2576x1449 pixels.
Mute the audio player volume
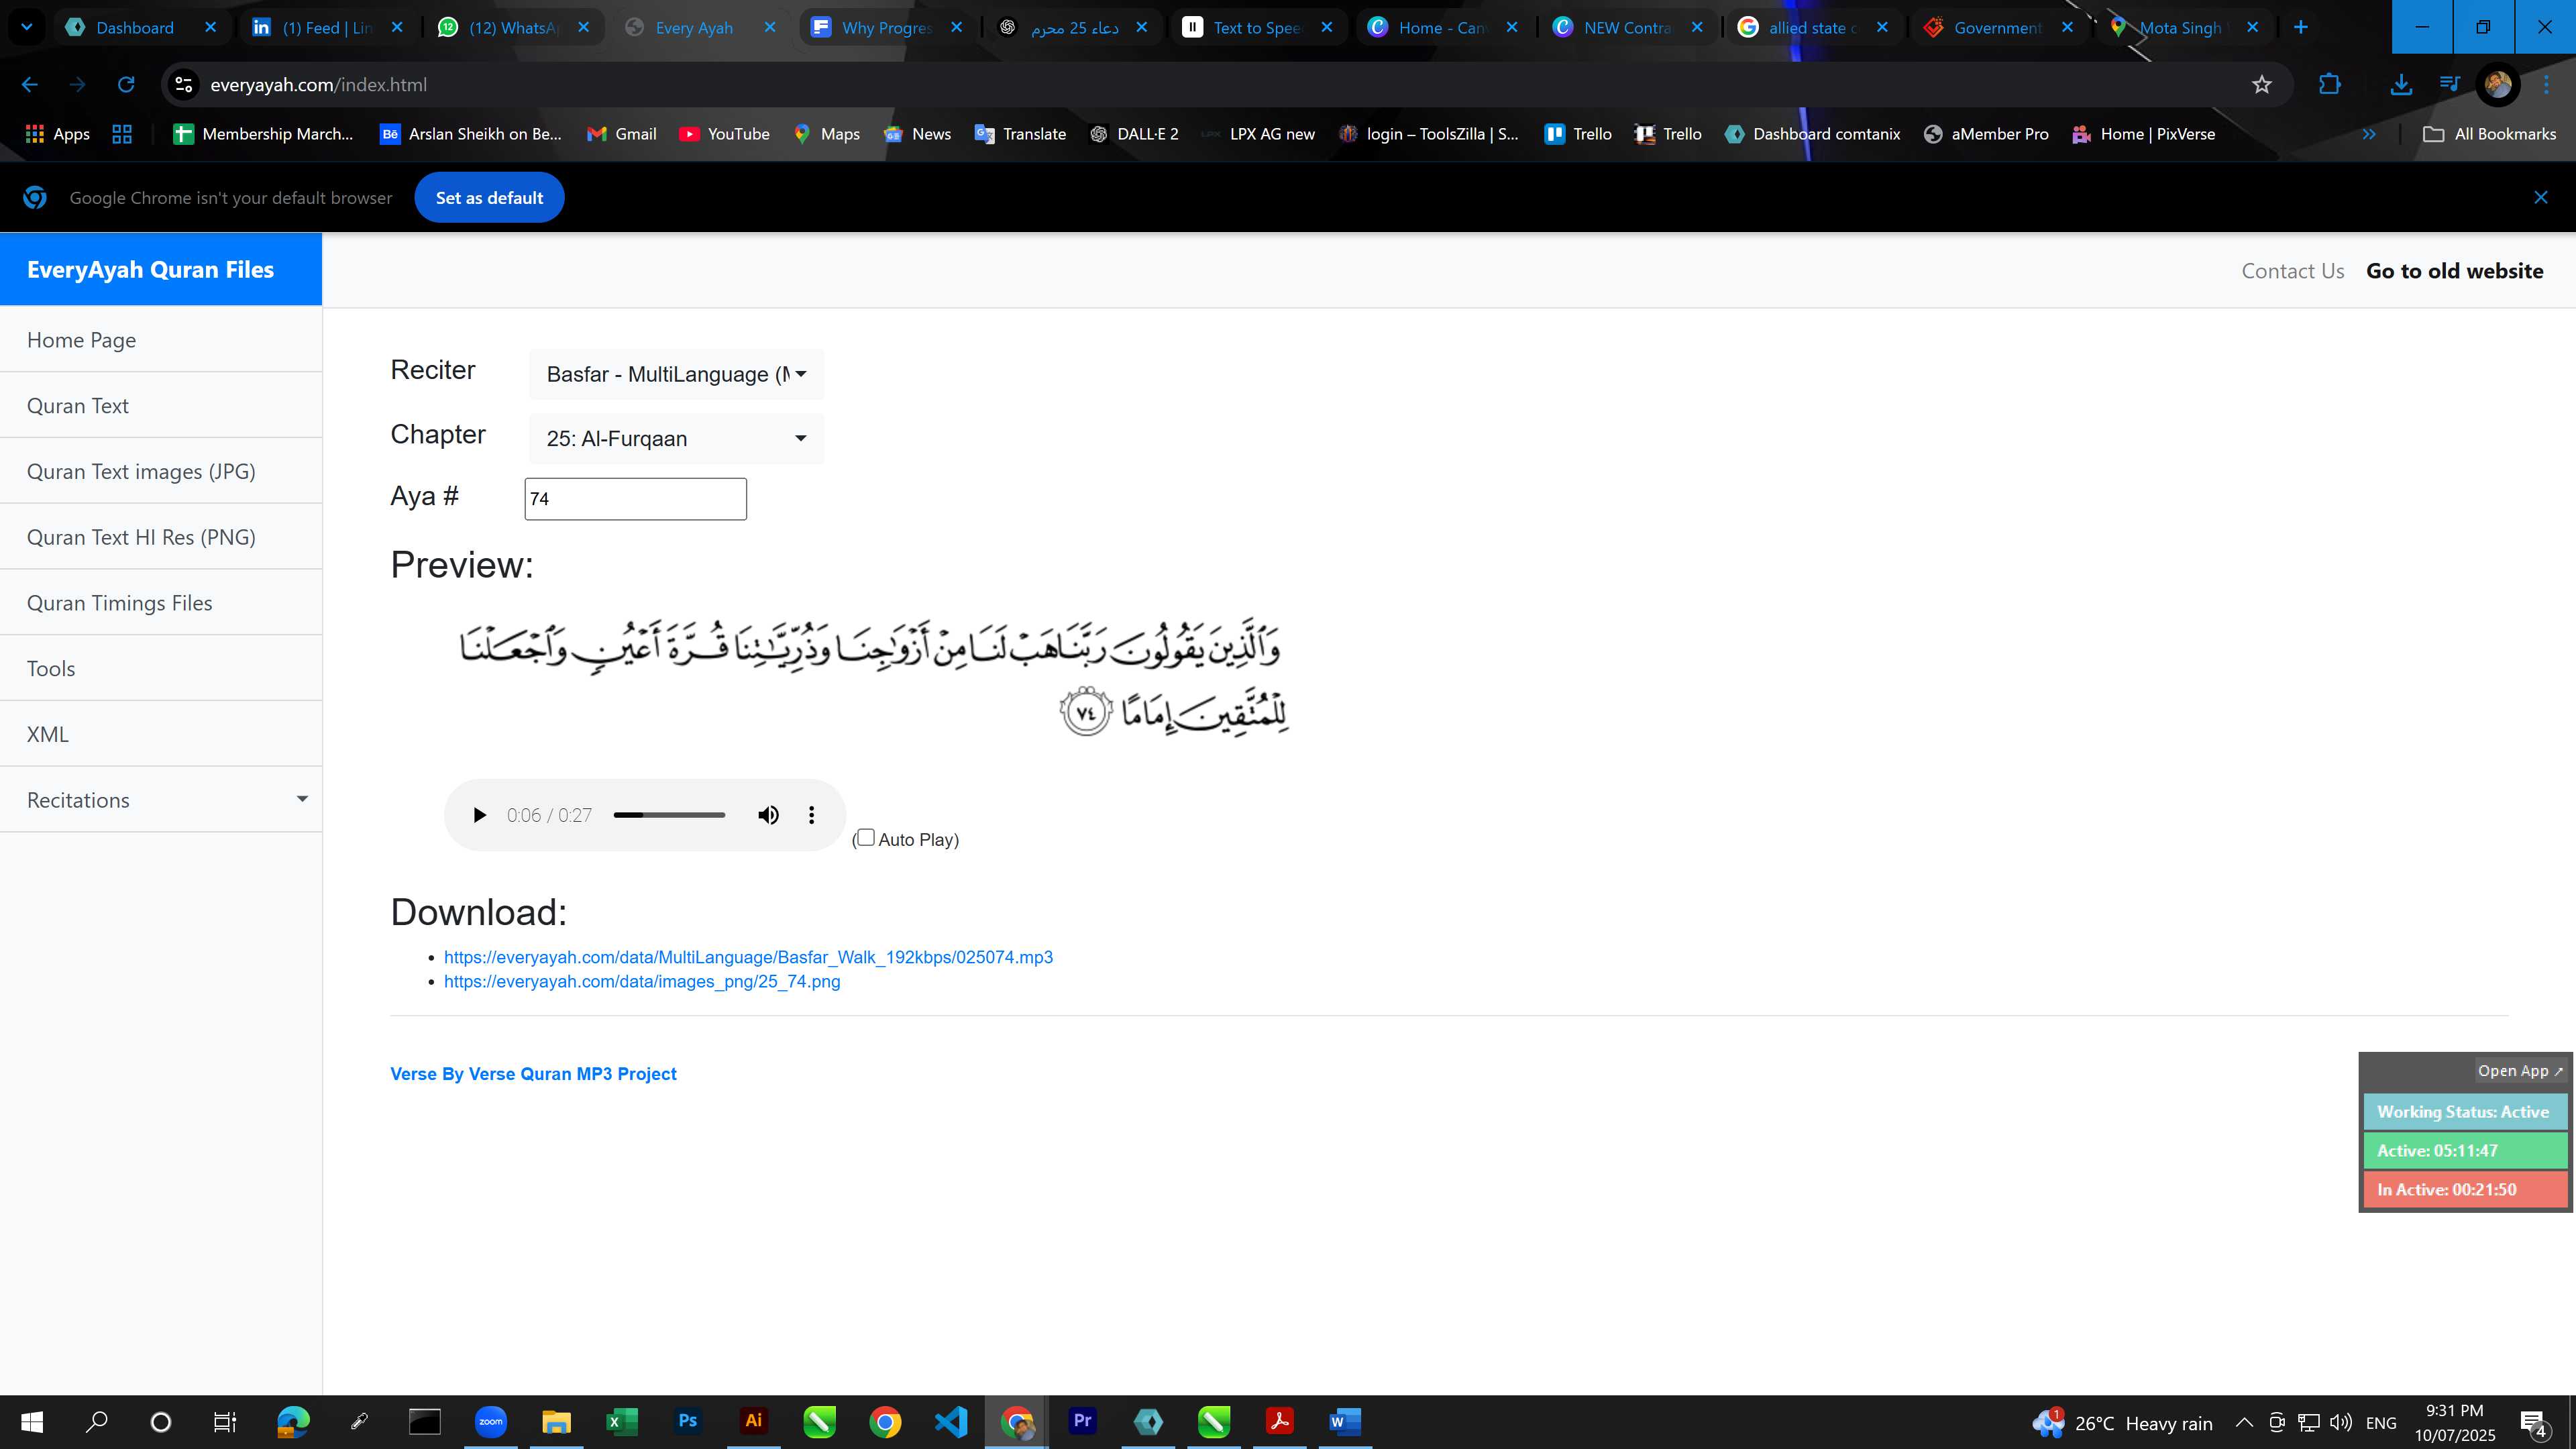point(768,815)
